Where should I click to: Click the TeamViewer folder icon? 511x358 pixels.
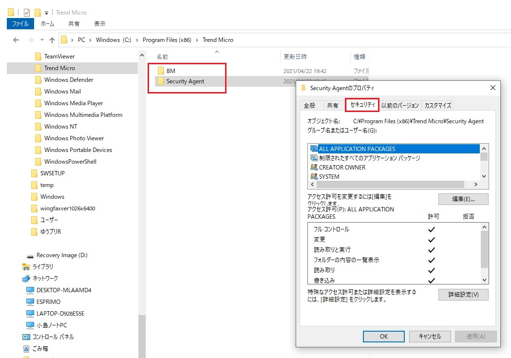(38, 57)
